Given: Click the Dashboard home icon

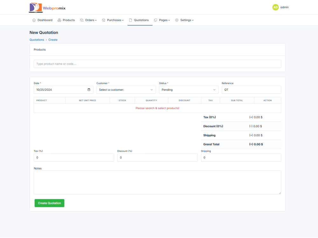Looking at the screenshot, I should coord(34,20).
